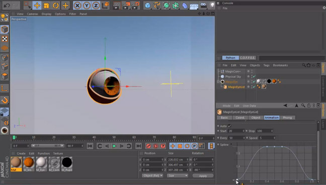This screenshot has width=326, height=185.
Task: Add a floor environment object icon
Action: pos(194,6)
